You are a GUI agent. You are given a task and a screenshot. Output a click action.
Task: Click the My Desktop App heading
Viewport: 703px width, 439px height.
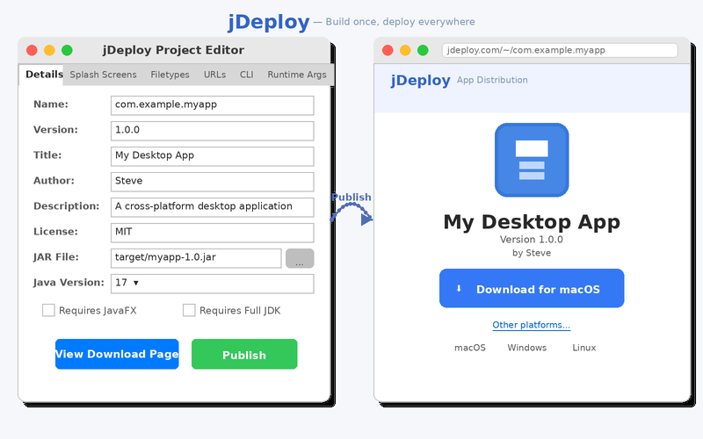[532, 222]
